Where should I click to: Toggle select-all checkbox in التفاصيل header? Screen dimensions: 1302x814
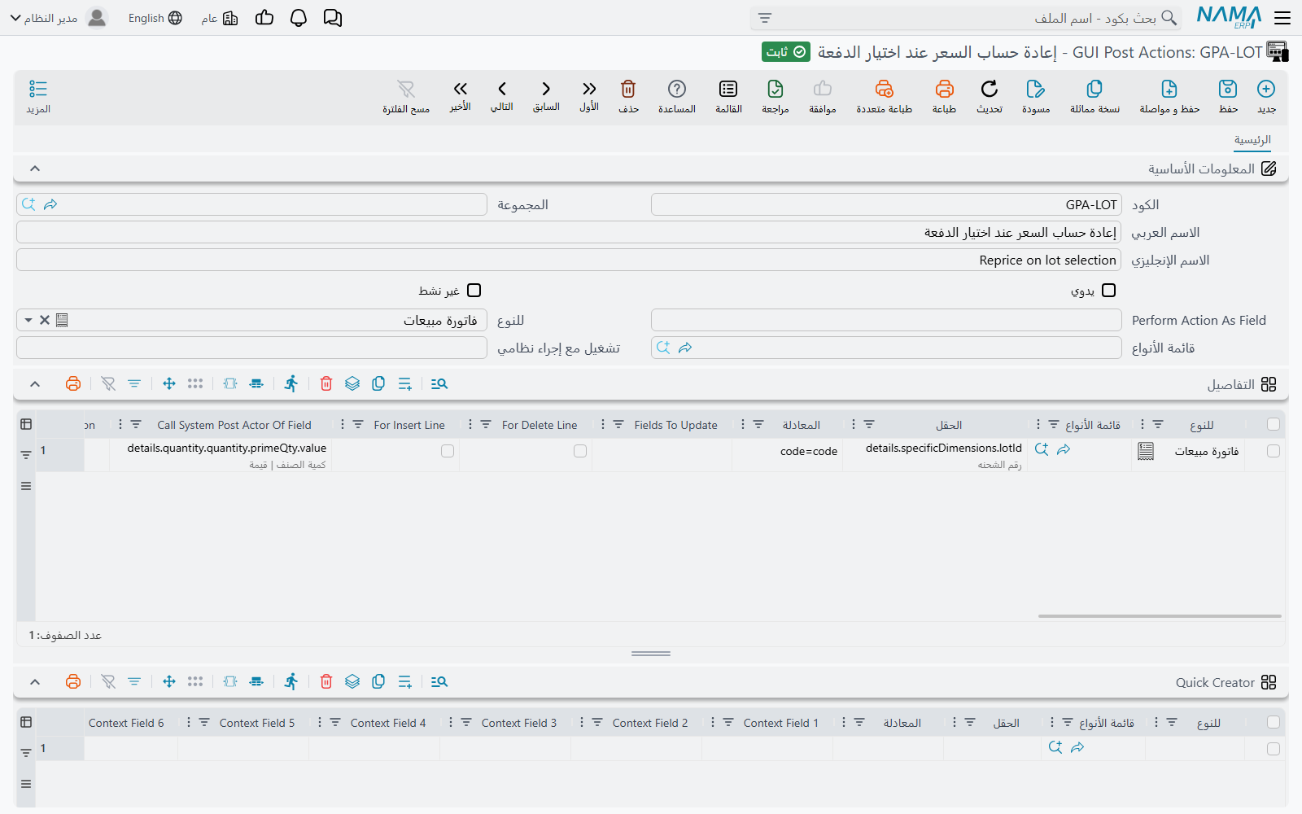click(1274, 424)
